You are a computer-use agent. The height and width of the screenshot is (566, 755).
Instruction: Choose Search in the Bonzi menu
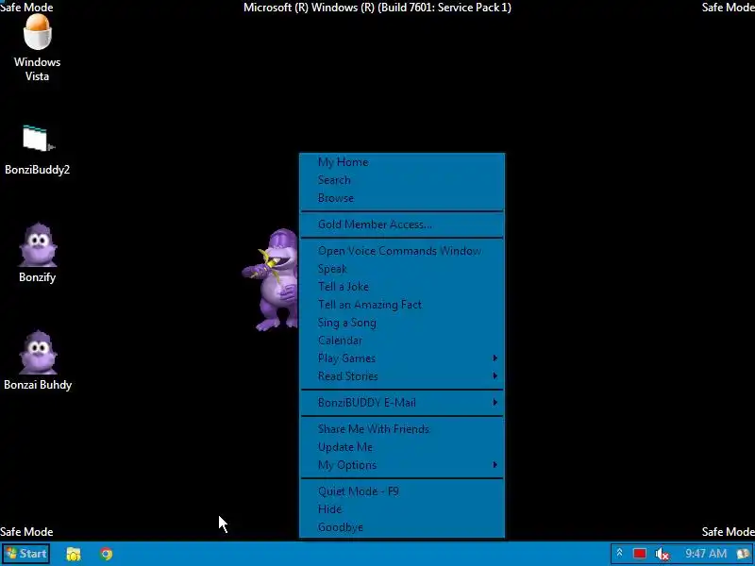(402, 180)
